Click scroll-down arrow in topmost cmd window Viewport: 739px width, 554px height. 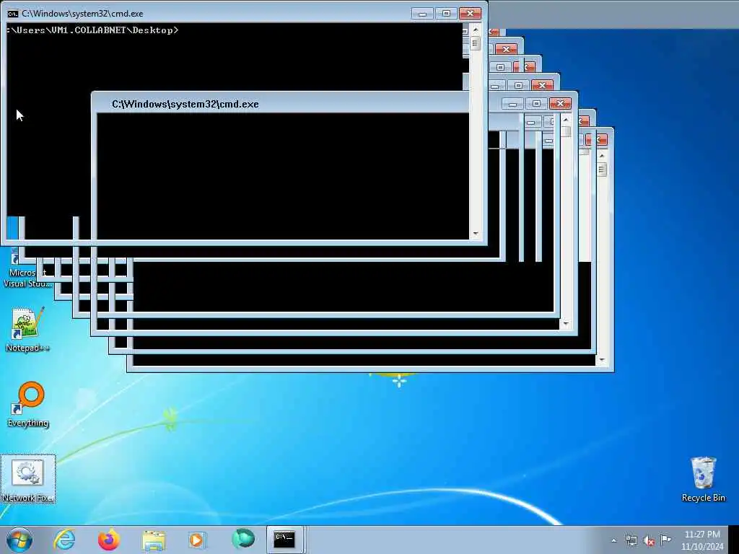click(476, 234)
